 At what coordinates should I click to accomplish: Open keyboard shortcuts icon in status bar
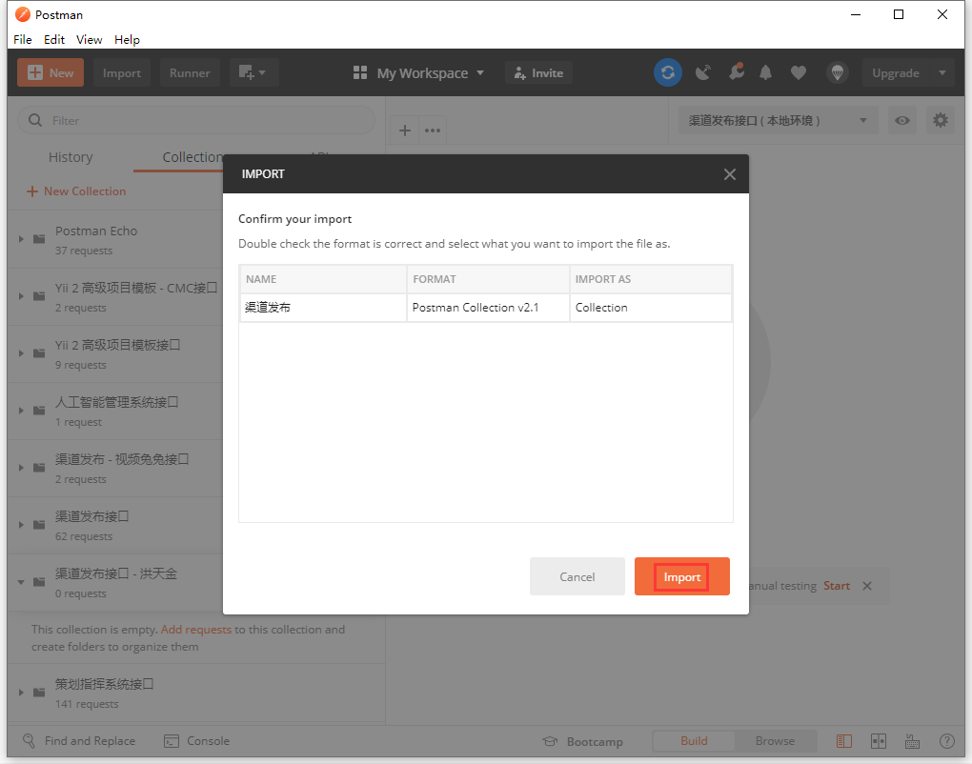(x=912, y=741)
